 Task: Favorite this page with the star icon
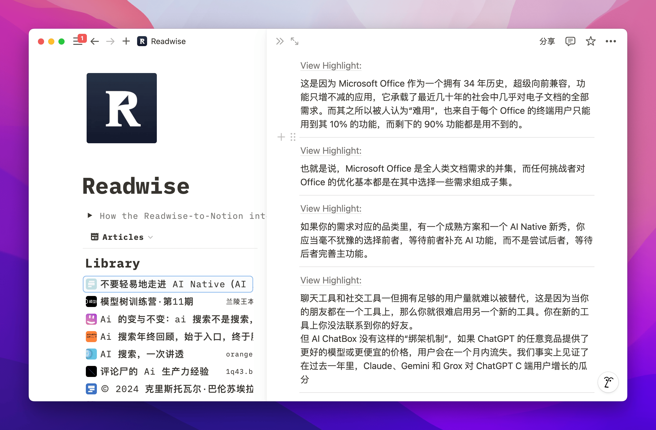tap(590, 41)
